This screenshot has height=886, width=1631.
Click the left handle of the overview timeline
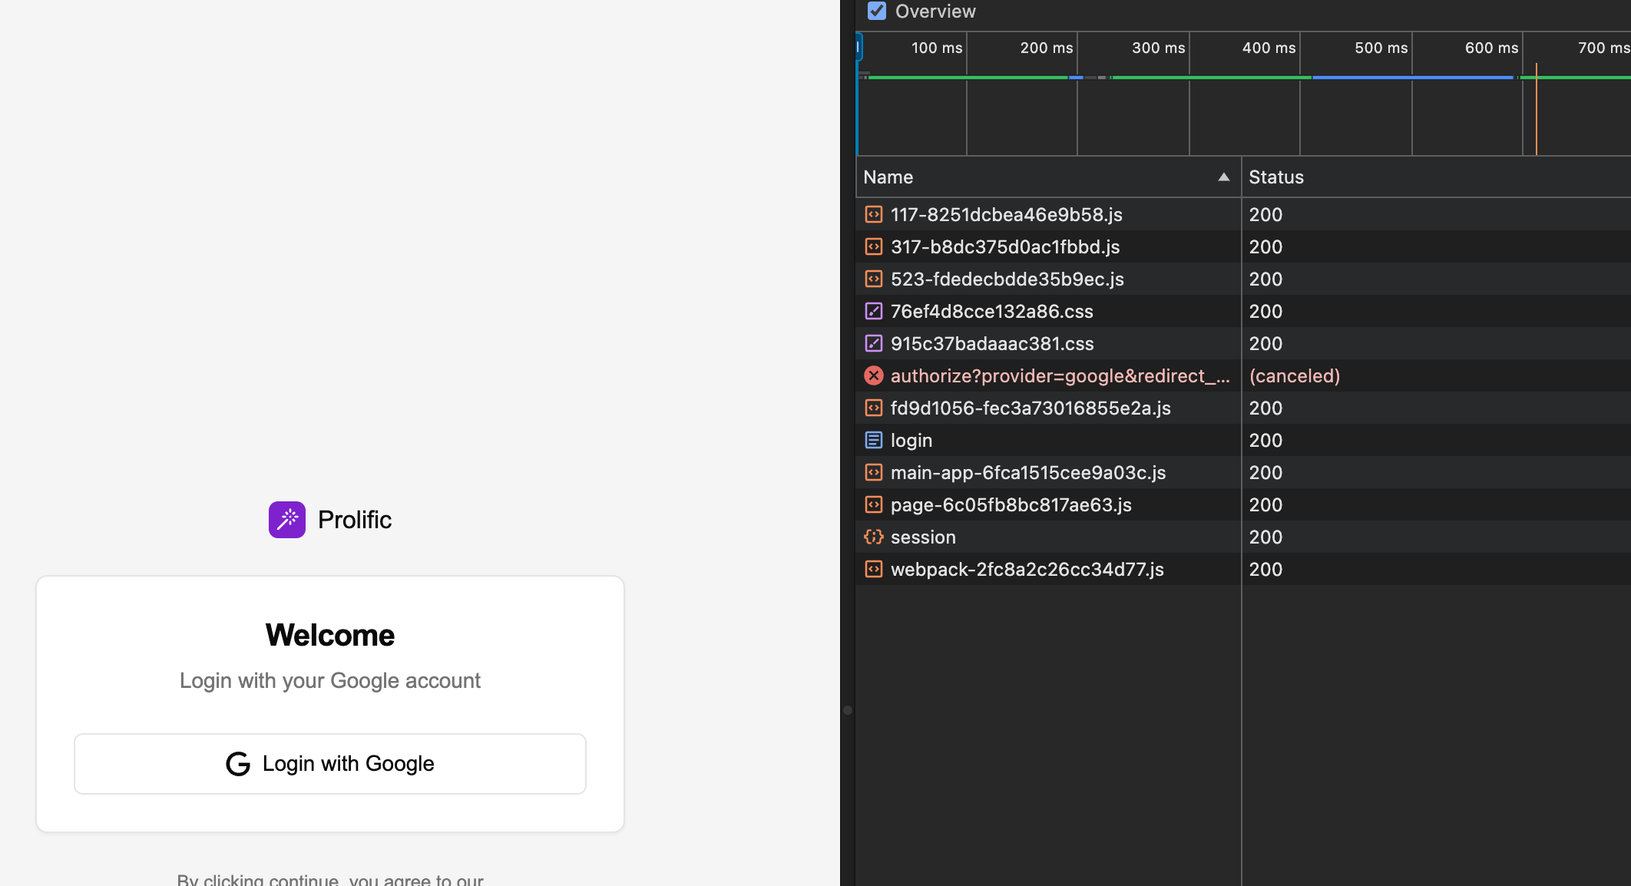point(859,48)
